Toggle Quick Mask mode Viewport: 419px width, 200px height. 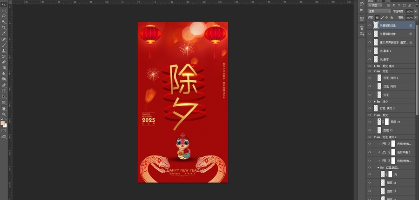(4, 131)
